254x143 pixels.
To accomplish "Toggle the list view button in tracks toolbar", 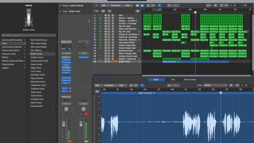I will [x=142, y=5].
